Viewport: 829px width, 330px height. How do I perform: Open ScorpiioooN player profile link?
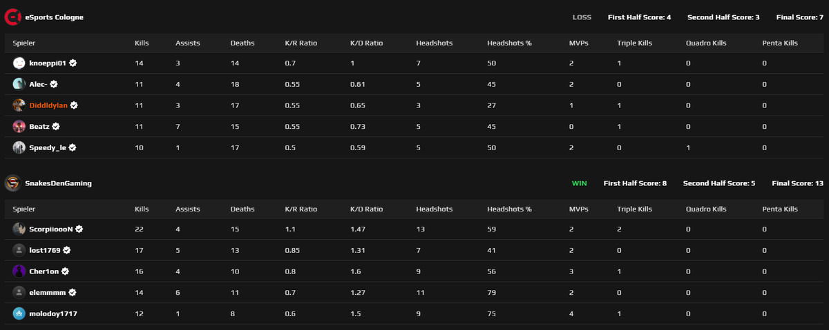(x=51, y=229)
